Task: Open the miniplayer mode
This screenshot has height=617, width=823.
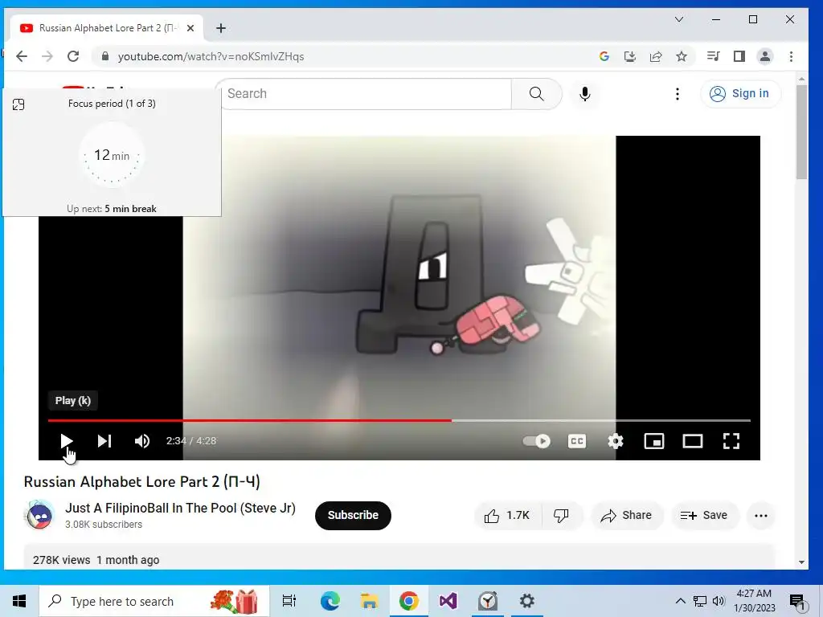Action: coord(654,441)
